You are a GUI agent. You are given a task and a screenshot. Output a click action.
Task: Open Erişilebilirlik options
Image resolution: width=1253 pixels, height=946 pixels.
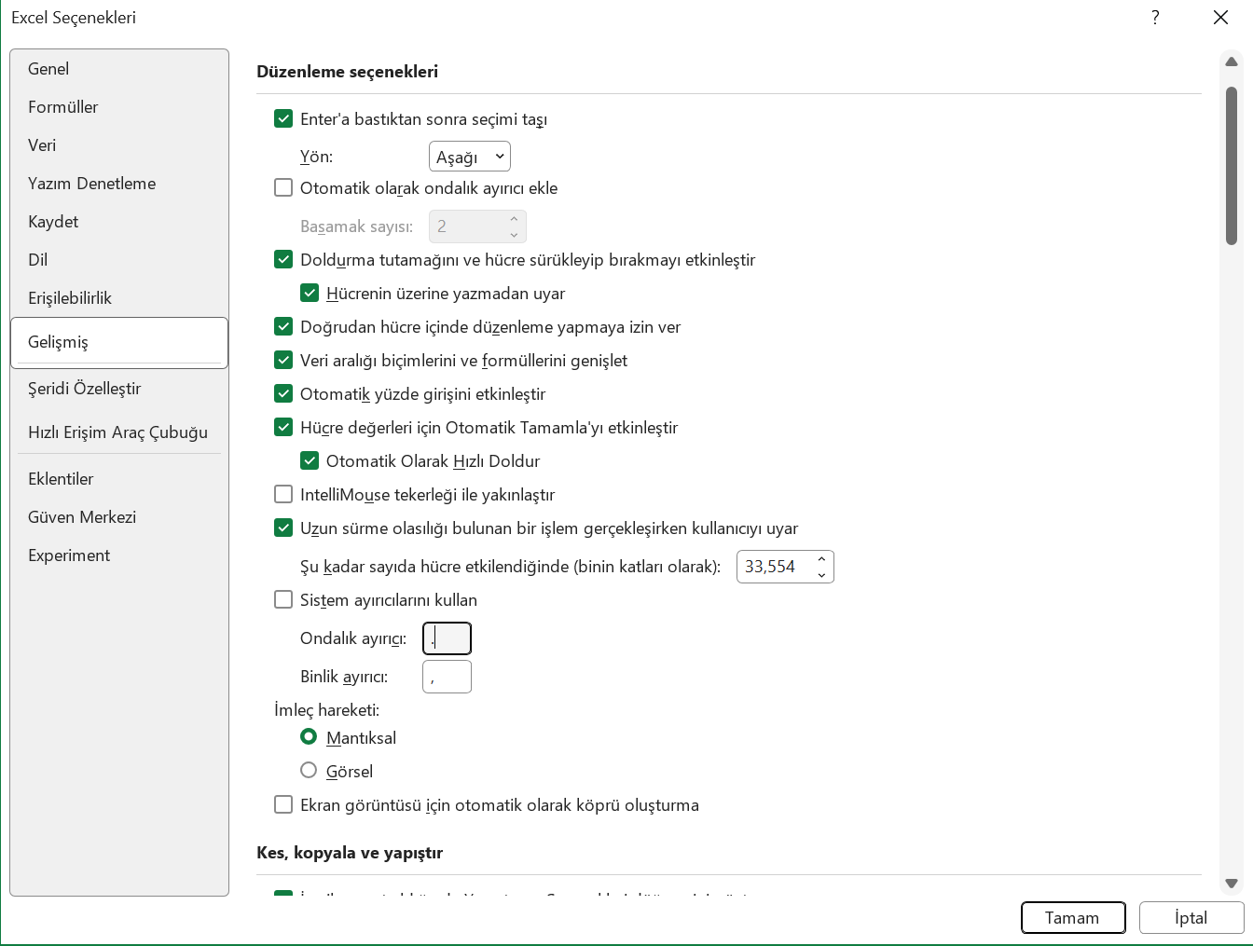(119, 298)
